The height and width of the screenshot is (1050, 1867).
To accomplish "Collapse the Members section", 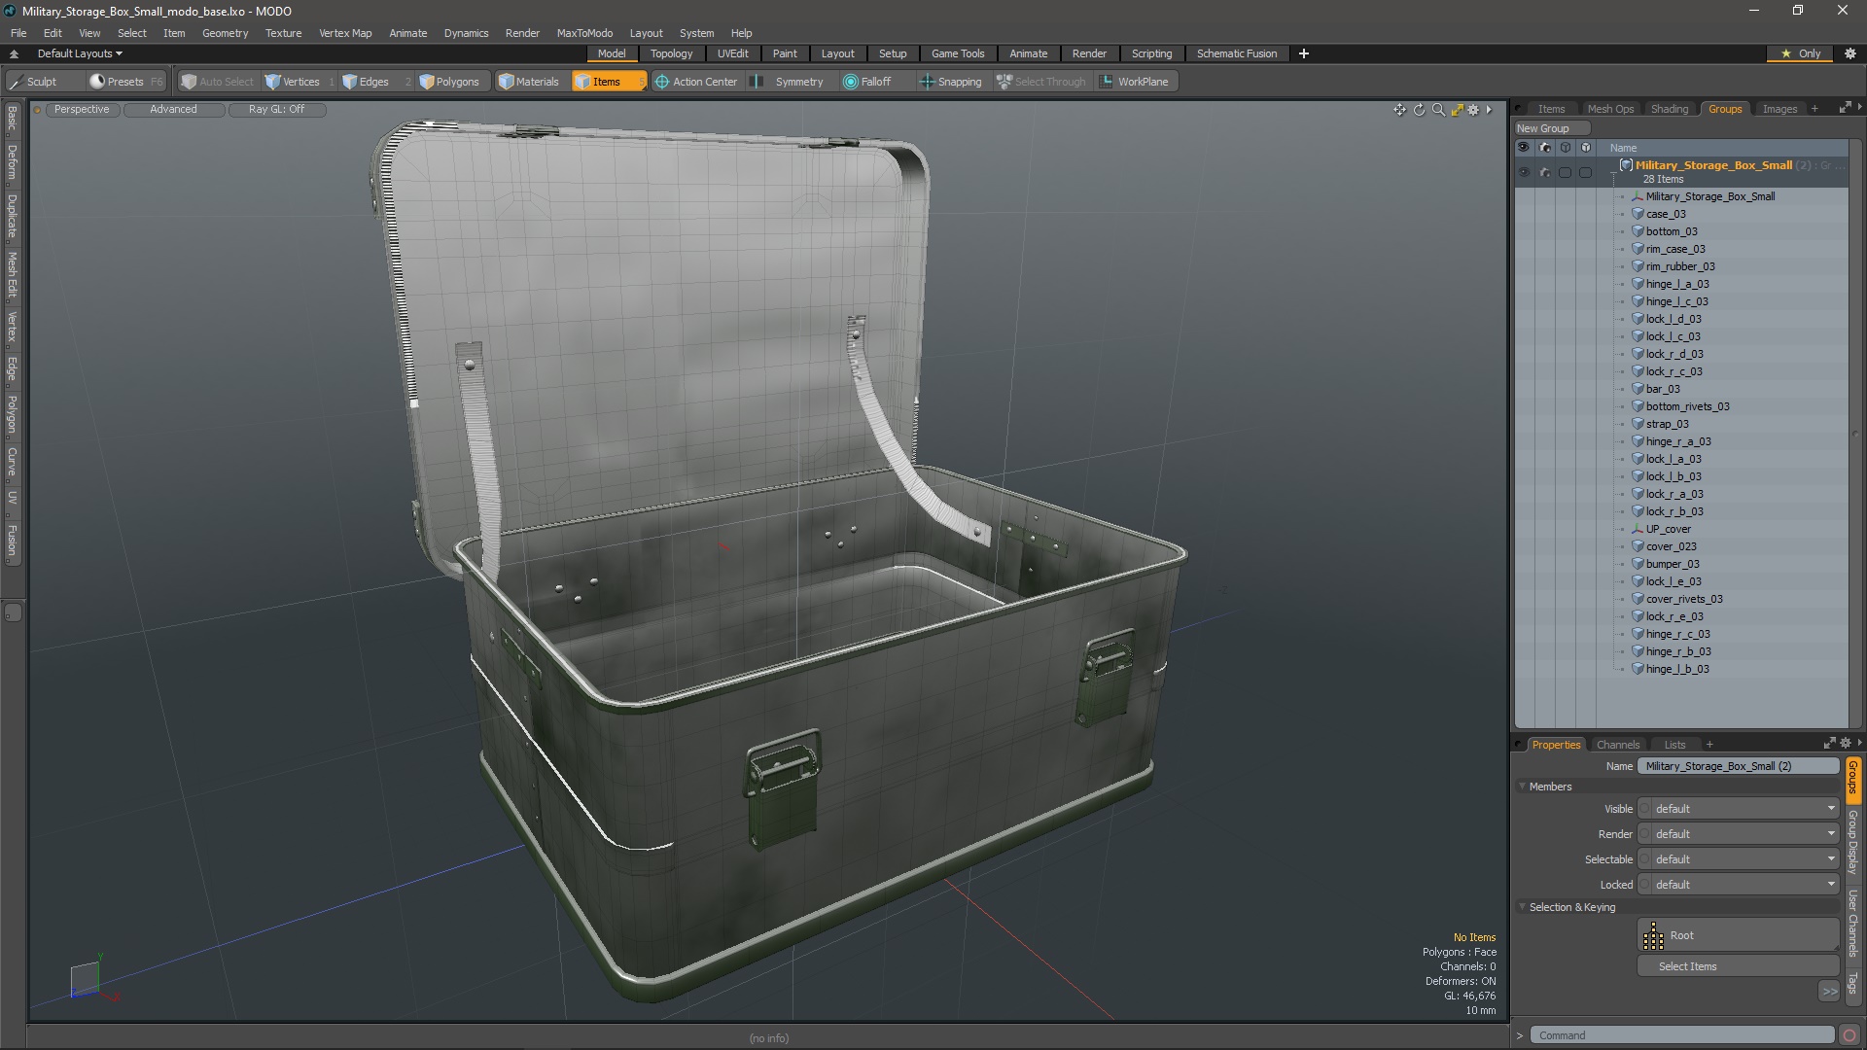I will pos(1523,787).
